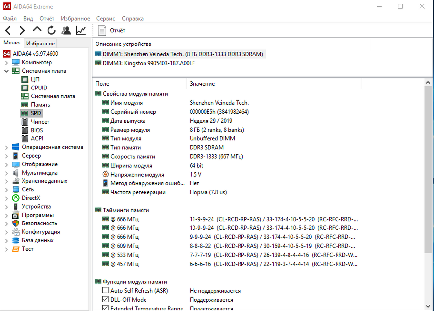This screenshot has width=434, height=311.
Task: Click the Хранение данных drive icon
Action: (x=16, y=181)
